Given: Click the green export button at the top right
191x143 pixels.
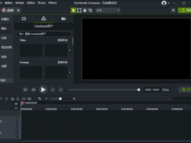Looking at the screenshot, I should pyautogui.click(x=185, y=10).
